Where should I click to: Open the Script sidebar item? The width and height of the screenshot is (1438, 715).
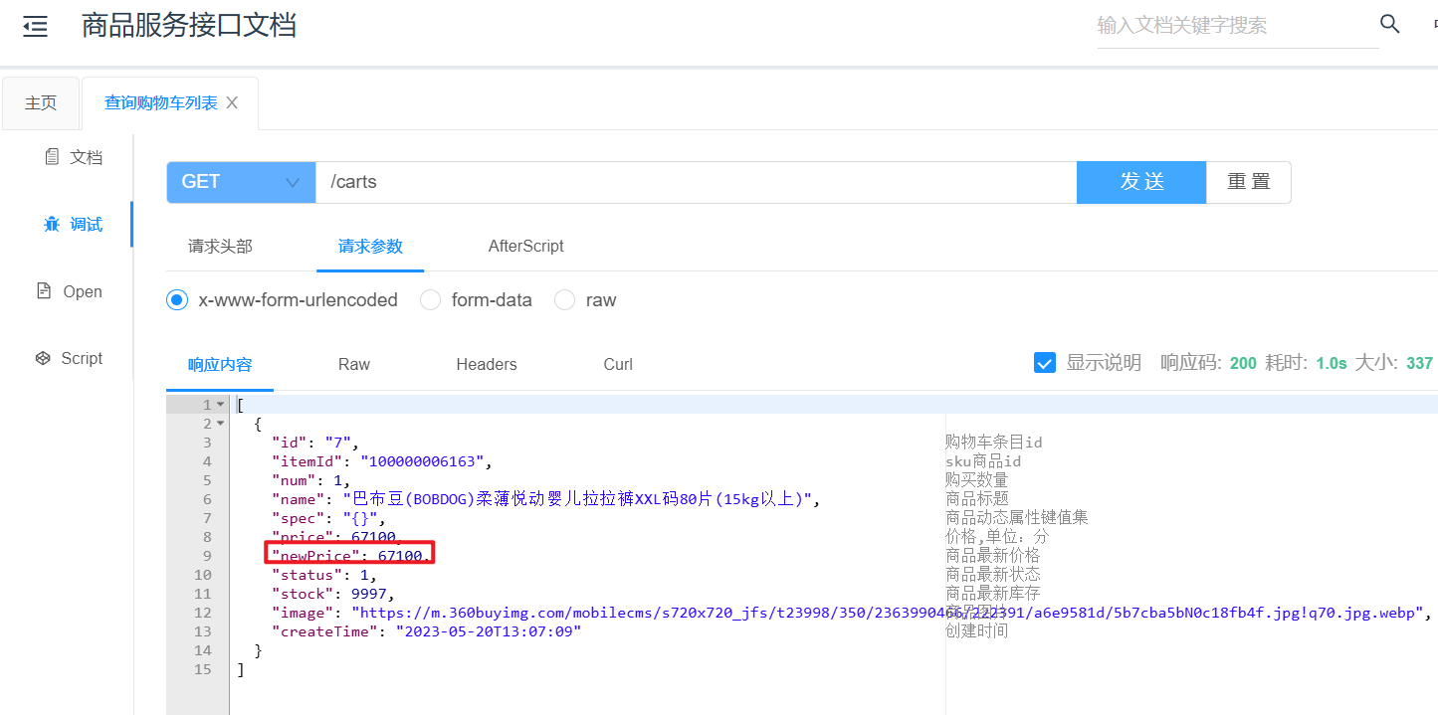tap(69, 358)
